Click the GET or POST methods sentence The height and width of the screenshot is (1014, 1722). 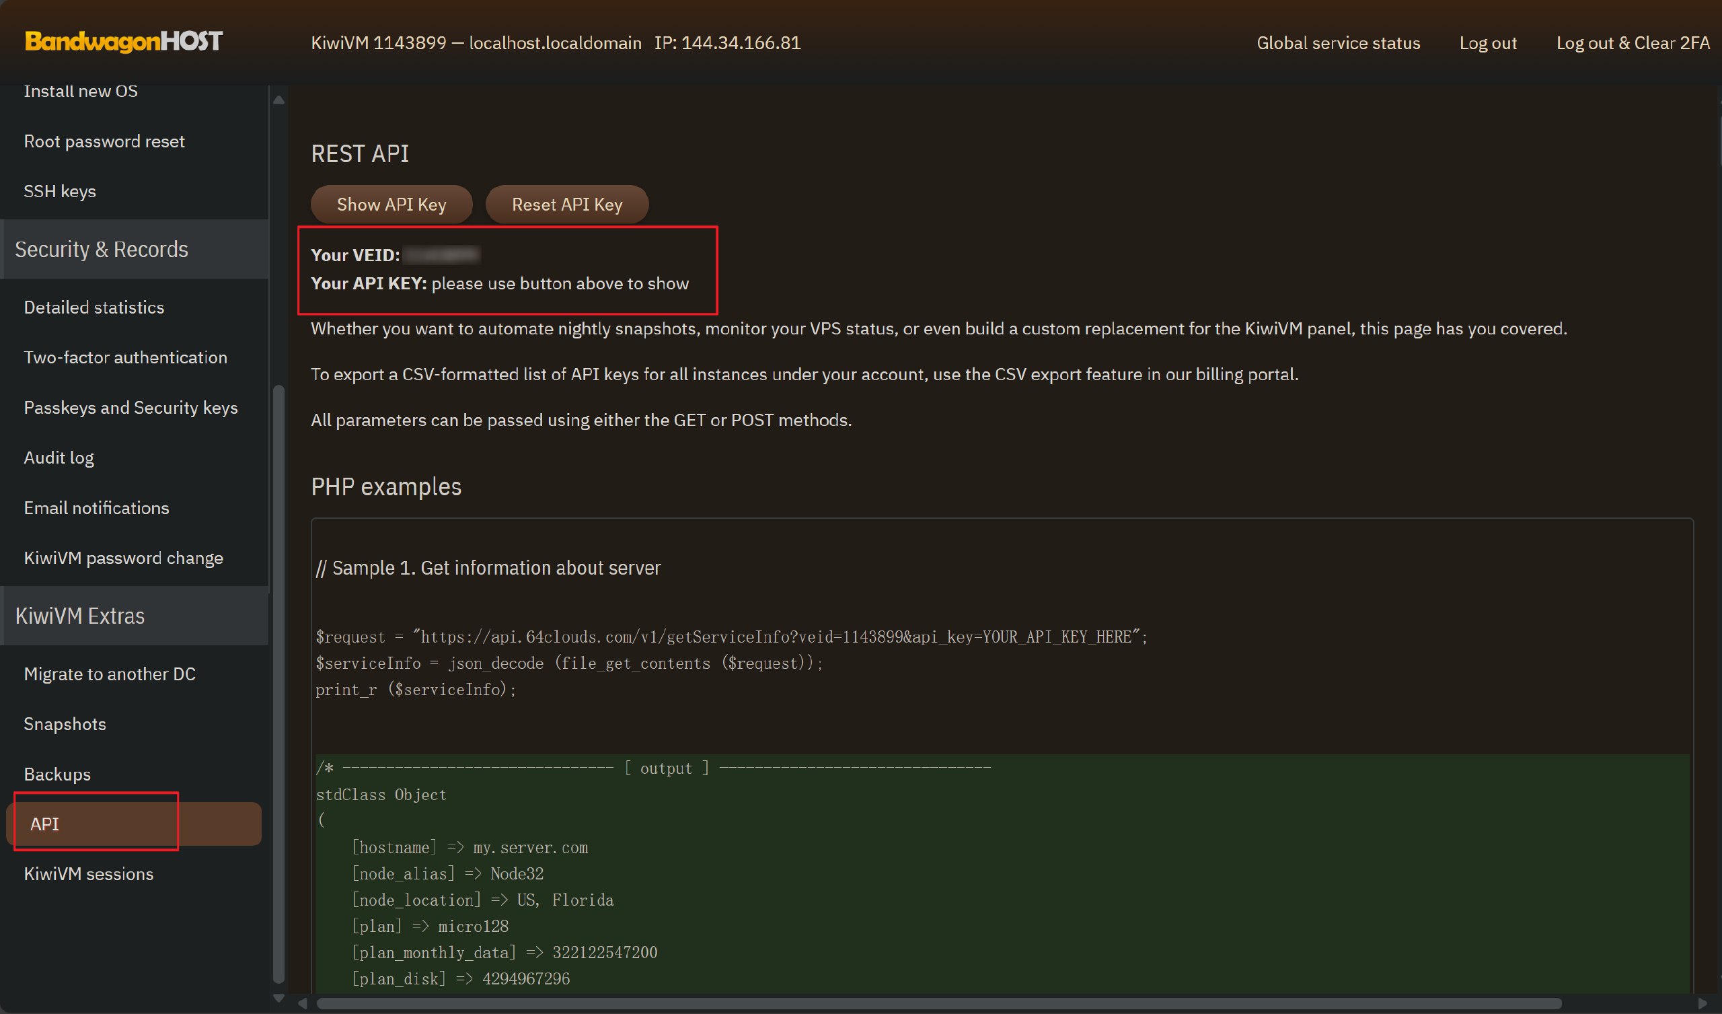coord(582,421)
